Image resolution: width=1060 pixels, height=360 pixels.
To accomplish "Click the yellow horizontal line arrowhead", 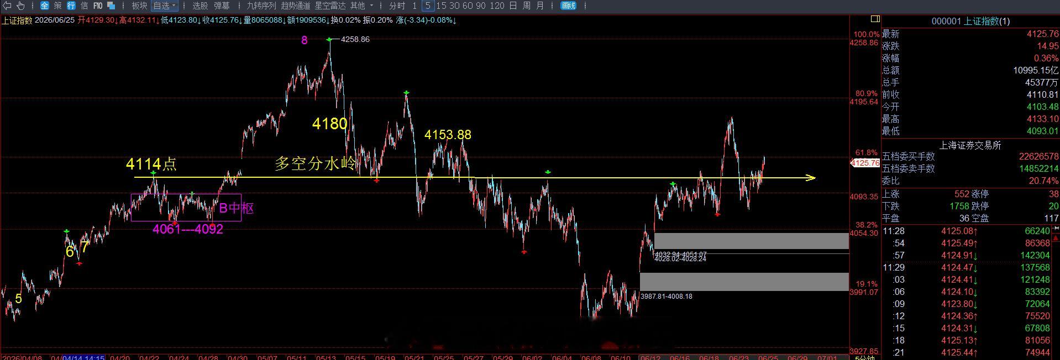I will [x=811, y=177].
